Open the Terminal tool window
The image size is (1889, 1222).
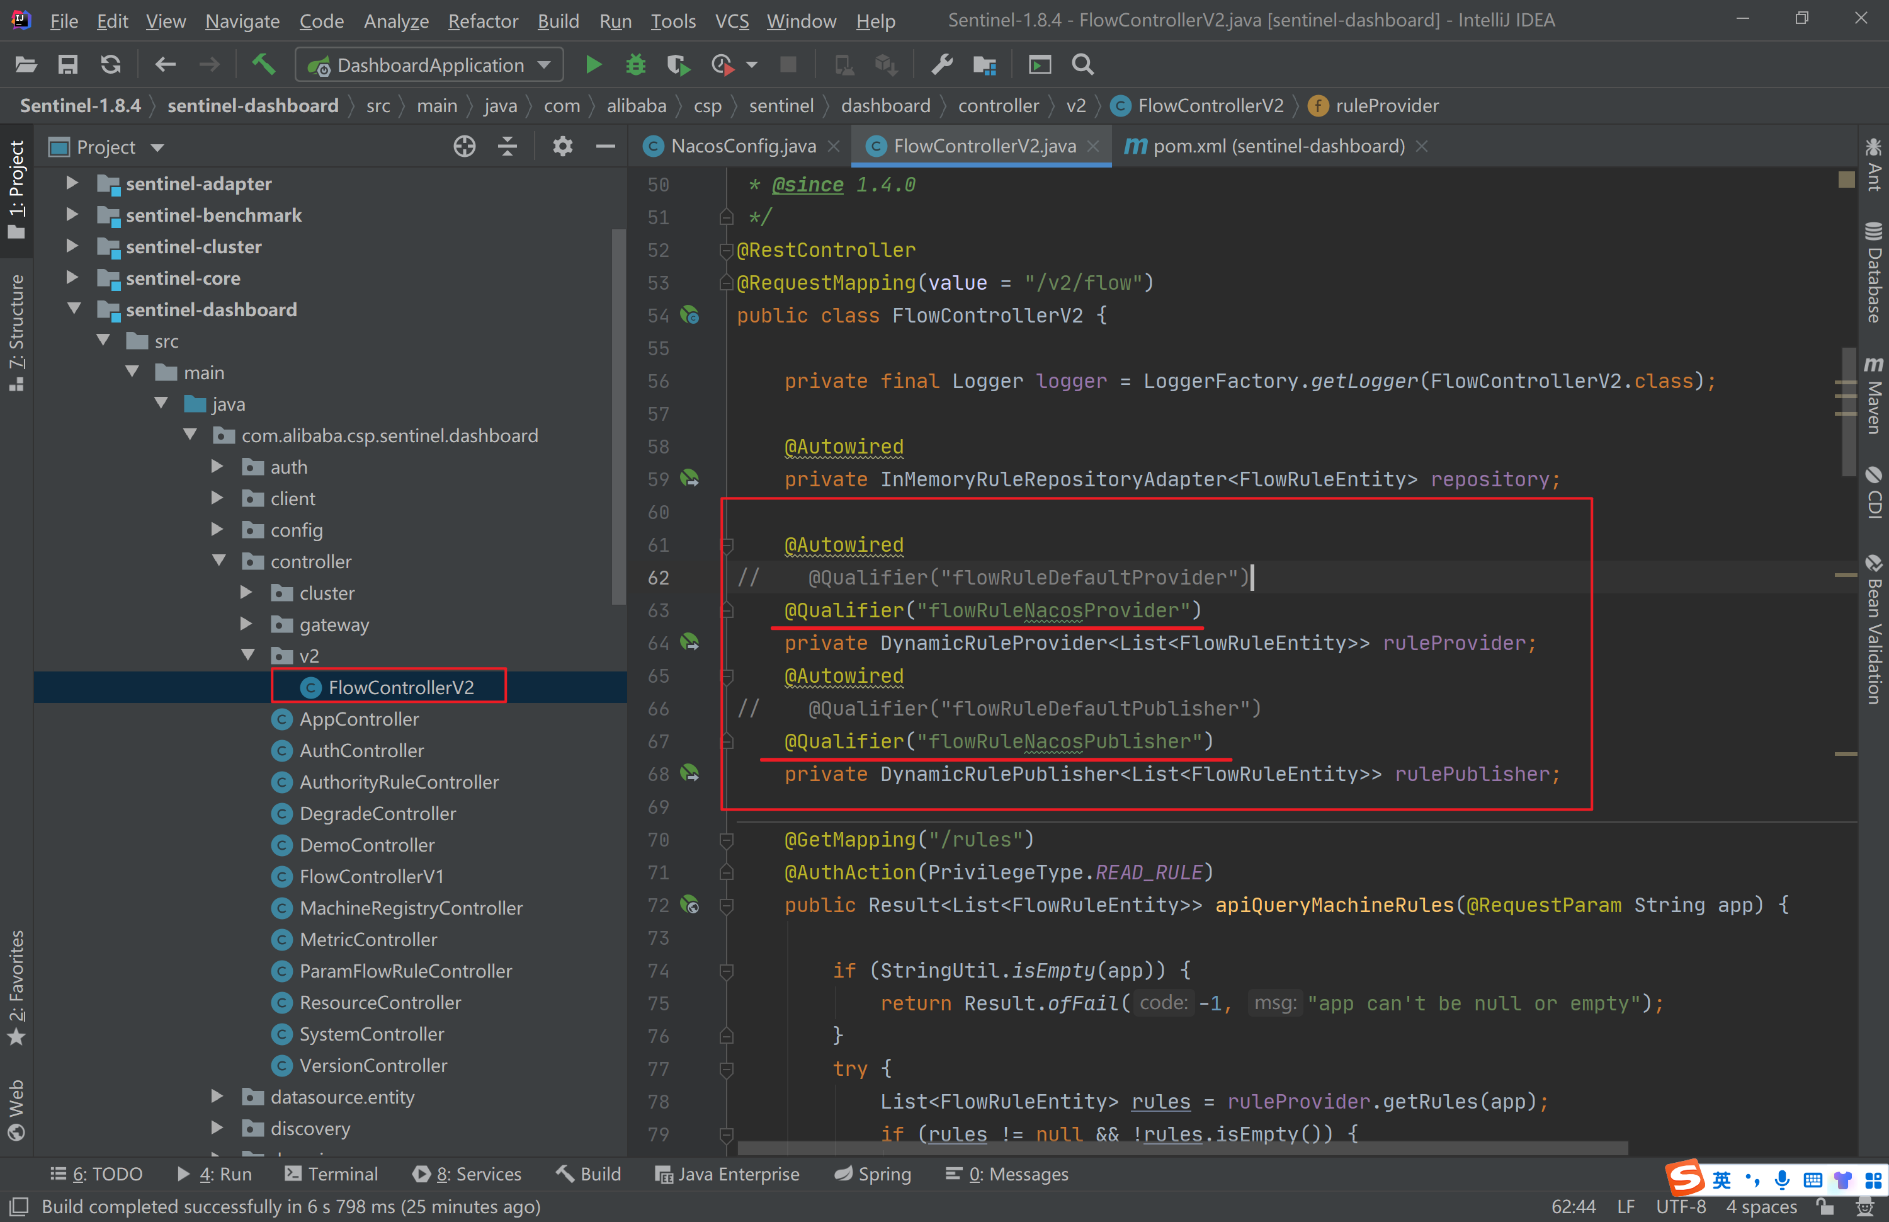(331, 1173)
